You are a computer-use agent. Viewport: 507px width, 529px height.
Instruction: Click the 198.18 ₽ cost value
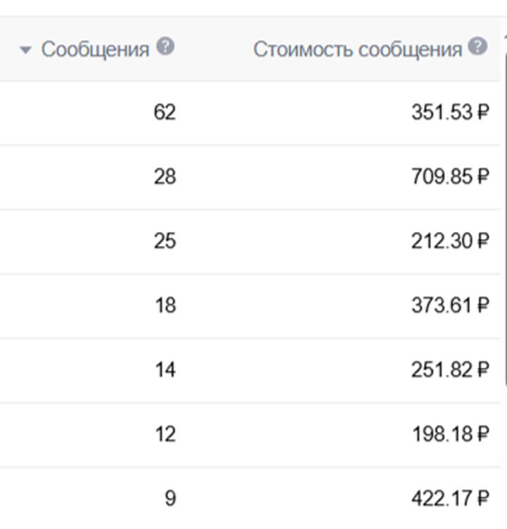[x=449, y=434]
